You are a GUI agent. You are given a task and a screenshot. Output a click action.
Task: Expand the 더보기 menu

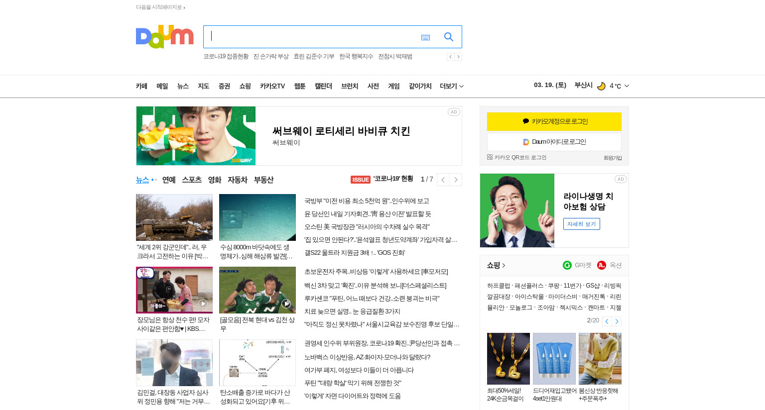(x=452, y=86)
